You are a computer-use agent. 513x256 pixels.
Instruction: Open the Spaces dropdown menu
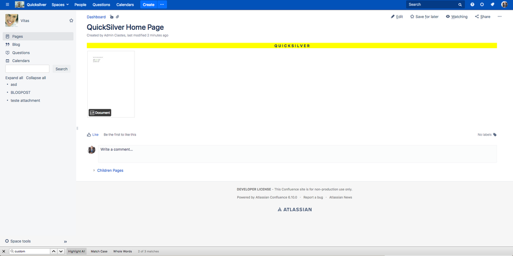60,5
